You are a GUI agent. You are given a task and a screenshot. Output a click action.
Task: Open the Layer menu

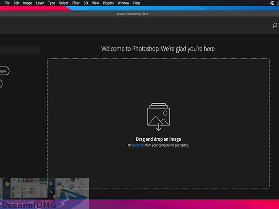point(40,3)
